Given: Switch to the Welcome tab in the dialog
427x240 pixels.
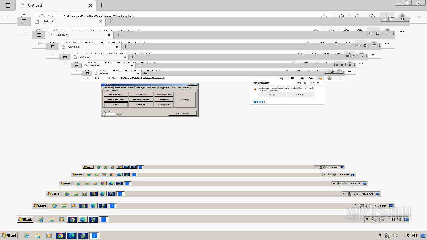Looking at the screenshot, I should pyautogui.click(x=107, y=88).
